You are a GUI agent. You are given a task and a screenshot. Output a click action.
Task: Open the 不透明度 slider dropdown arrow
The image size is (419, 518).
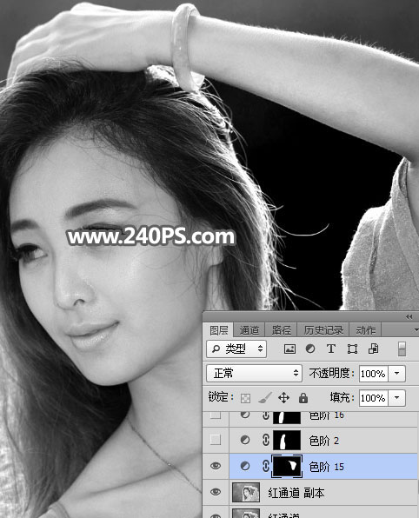(397, 374)
